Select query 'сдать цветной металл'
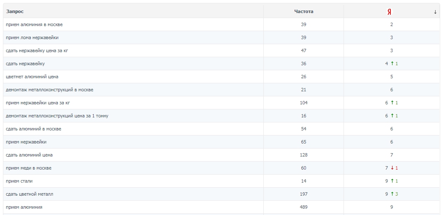The width and height of the screenshot is (444, 215). [x=30, y=194]
